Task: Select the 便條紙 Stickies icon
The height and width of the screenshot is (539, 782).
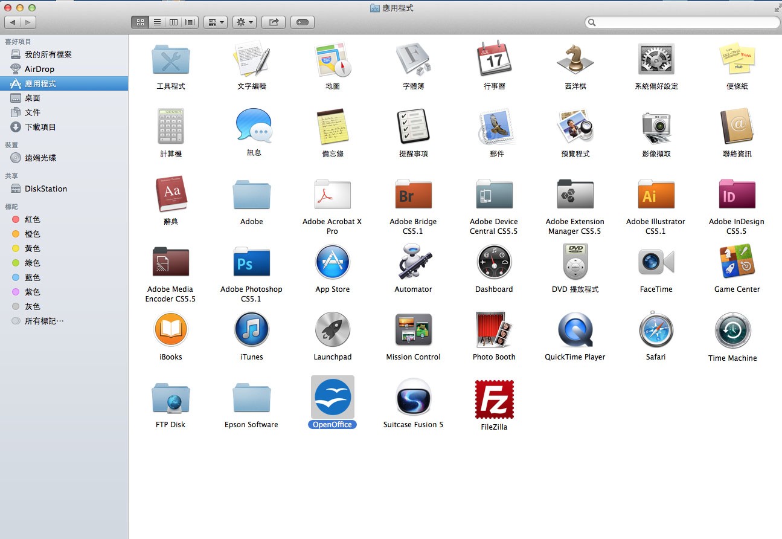Action: pos(737,60)
